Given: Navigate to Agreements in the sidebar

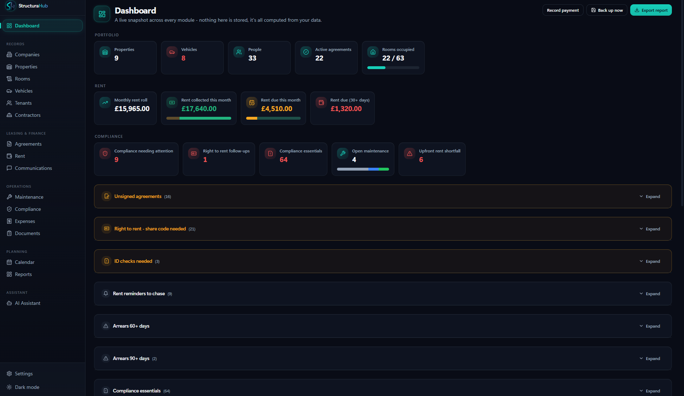Looking at the screenshot, I should pos(43,144).
